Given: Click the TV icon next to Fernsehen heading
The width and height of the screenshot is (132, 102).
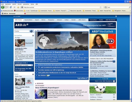Looking at the screenshot, I should [x=33, y=35].
